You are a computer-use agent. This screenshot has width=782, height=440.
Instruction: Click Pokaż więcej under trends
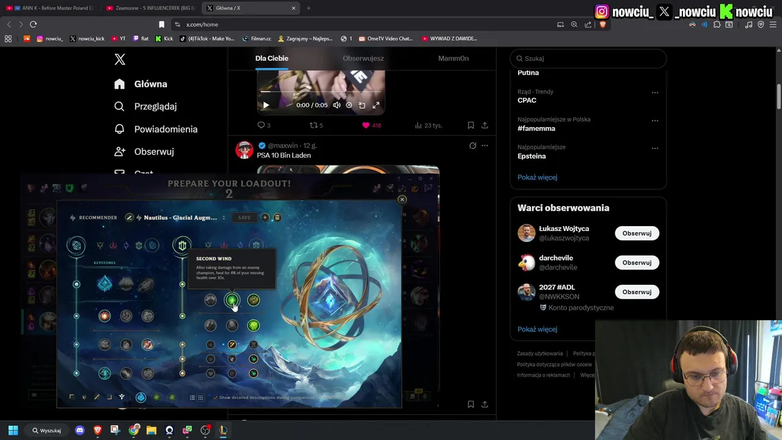click(537, 177)
